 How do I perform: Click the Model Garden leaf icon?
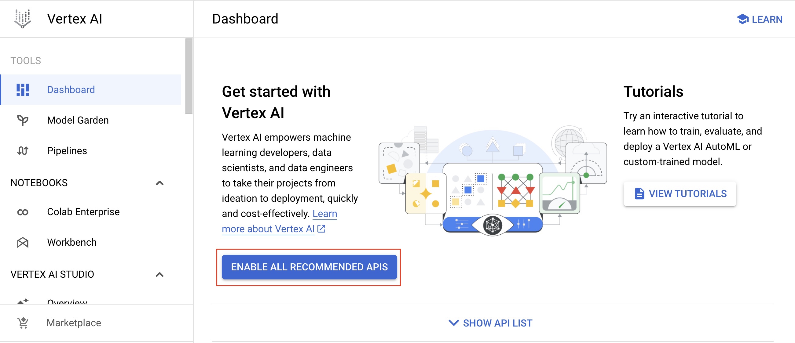click(23, 120)
